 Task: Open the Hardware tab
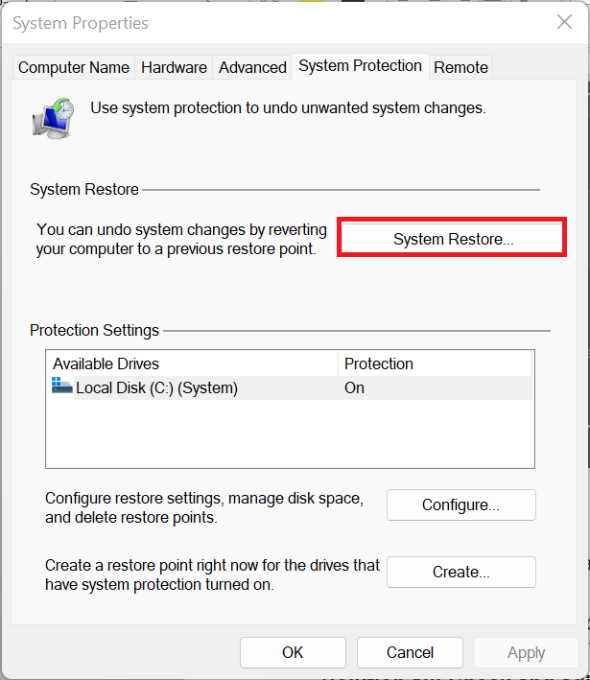pos(174,67)
